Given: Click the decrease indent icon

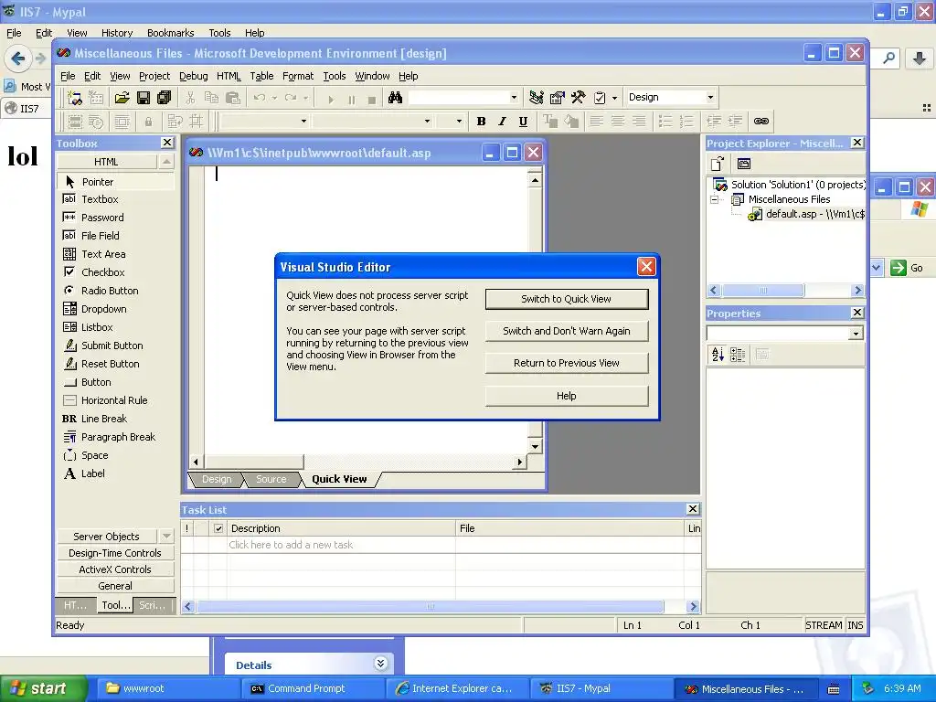Looking at the screenshot, I should click(x=713, y=122).
